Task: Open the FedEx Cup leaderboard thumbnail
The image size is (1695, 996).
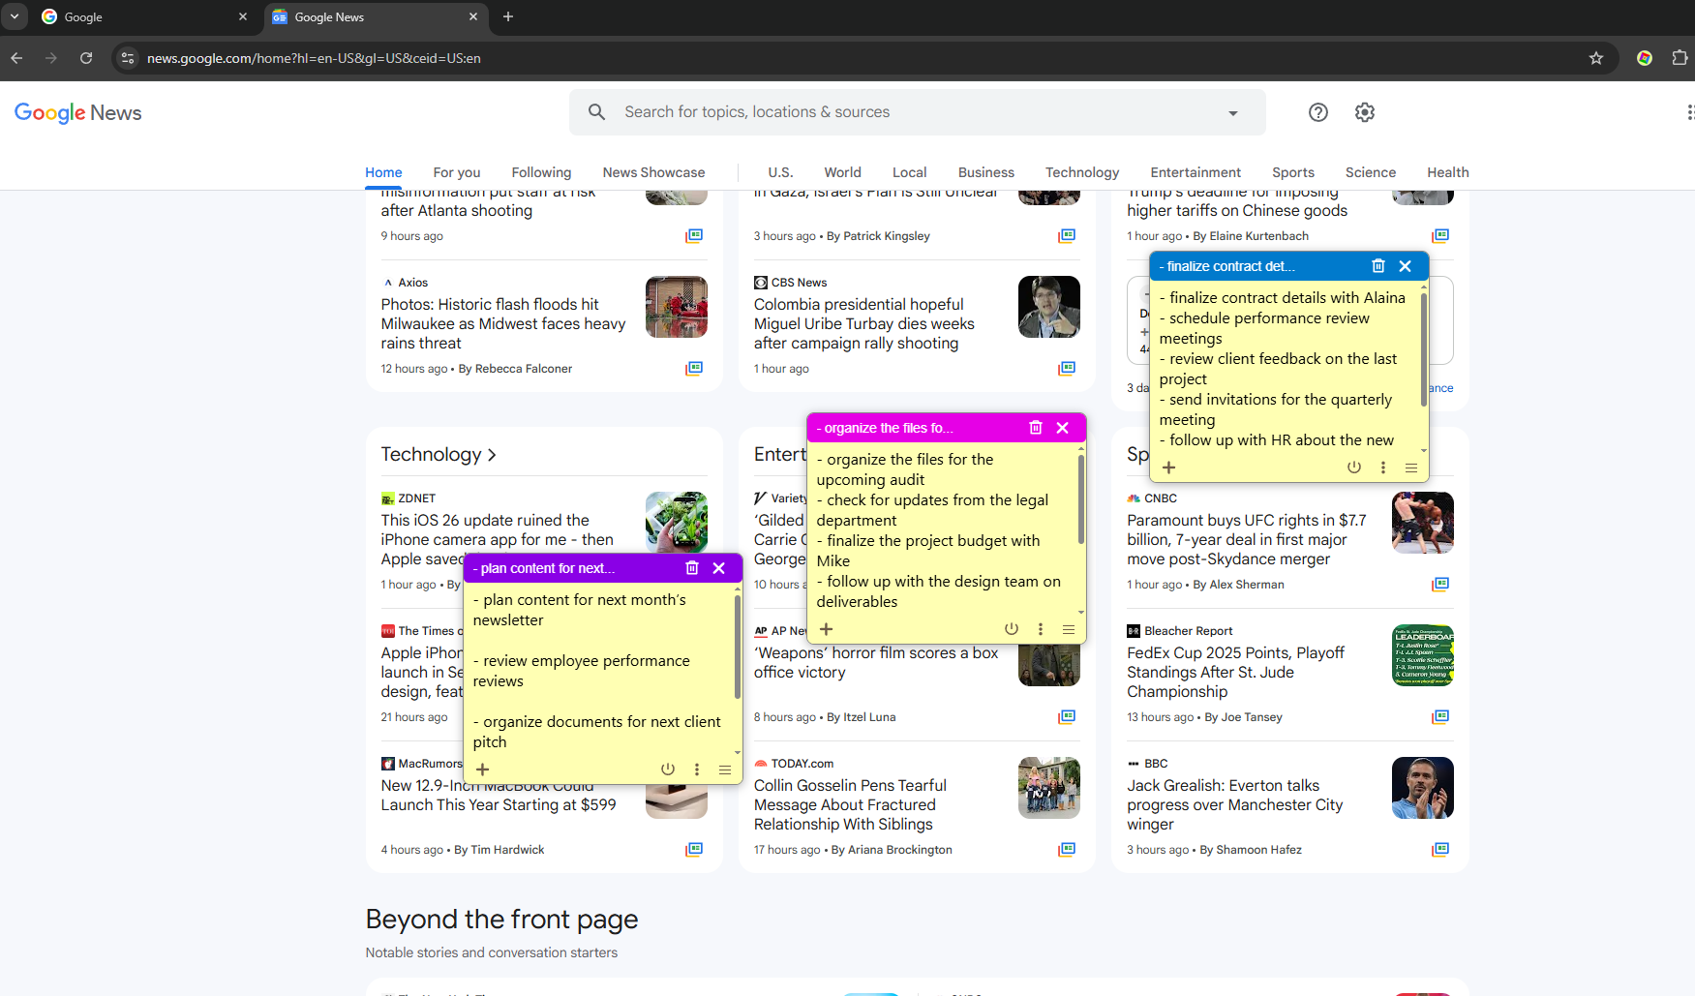Action: [1423, 655]
